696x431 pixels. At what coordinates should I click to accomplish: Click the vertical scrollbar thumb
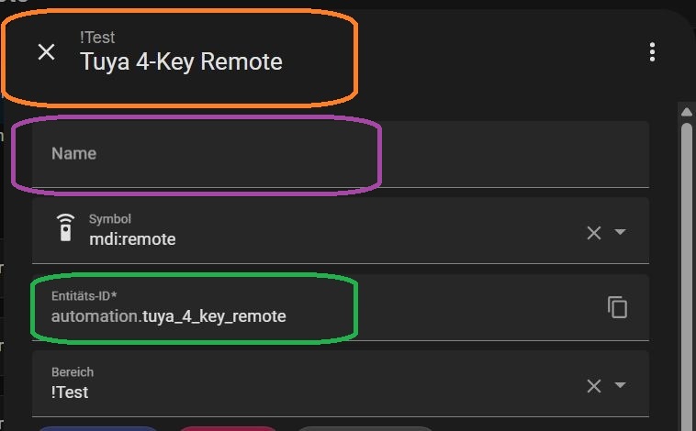tap(687, 275)
